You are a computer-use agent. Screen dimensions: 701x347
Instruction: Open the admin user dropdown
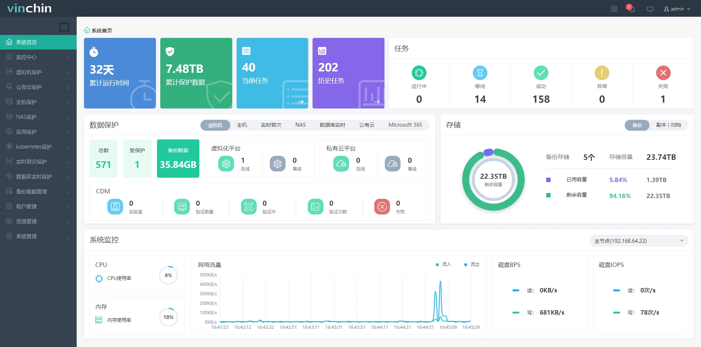[x=677, y=9]
